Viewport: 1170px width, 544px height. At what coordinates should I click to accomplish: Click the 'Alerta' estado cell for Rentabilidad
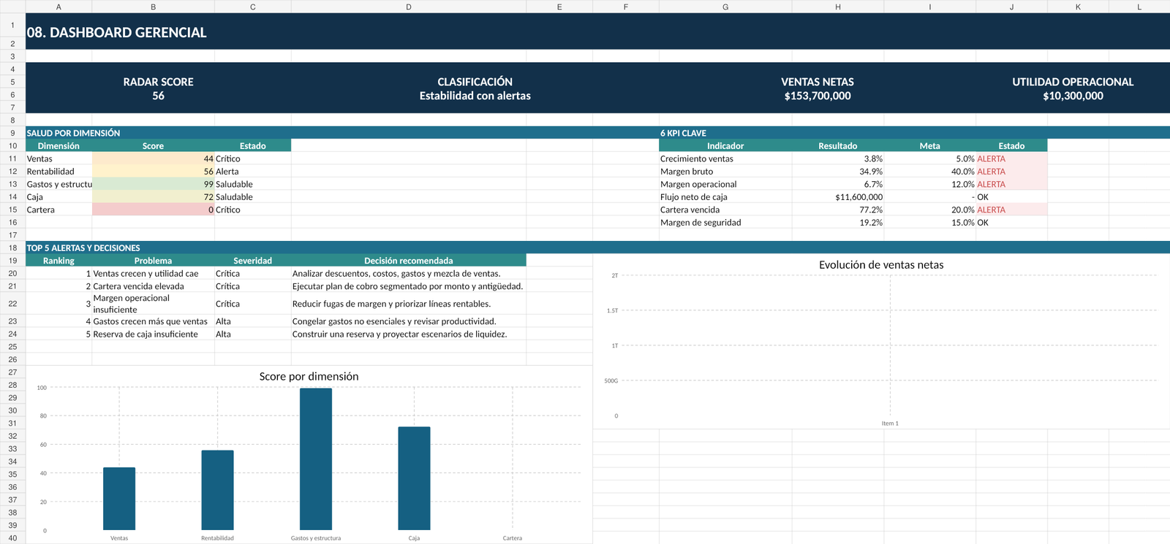click(252, 172)
